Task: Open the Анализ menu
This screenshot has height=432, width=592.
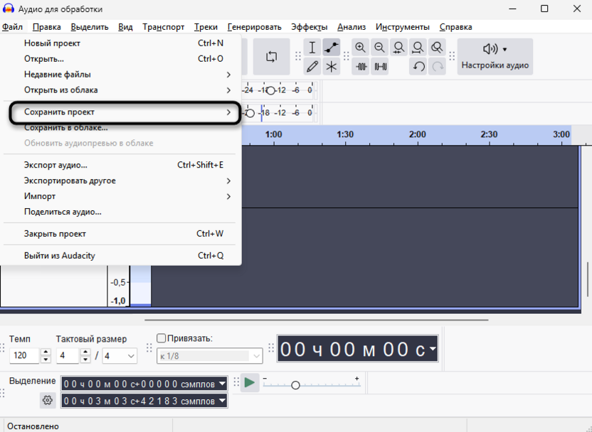Action: [351, 27]
